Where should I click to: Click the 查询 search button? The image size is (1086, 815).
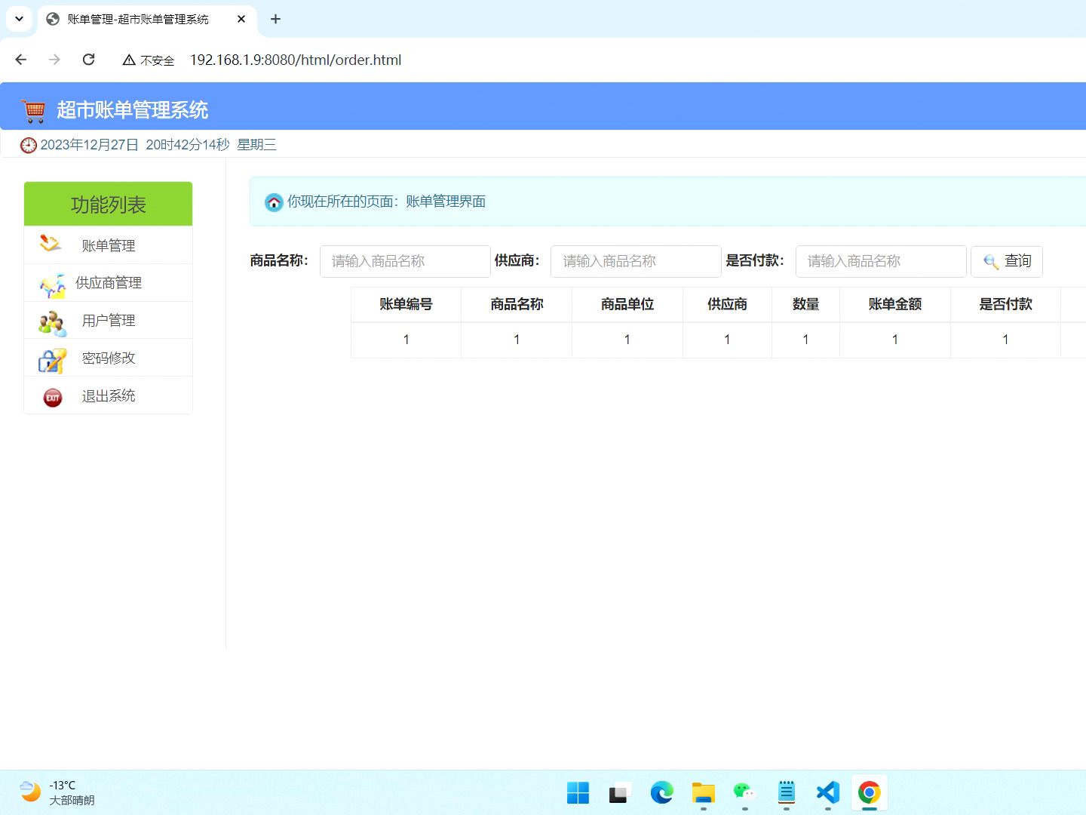[1007, 261]
